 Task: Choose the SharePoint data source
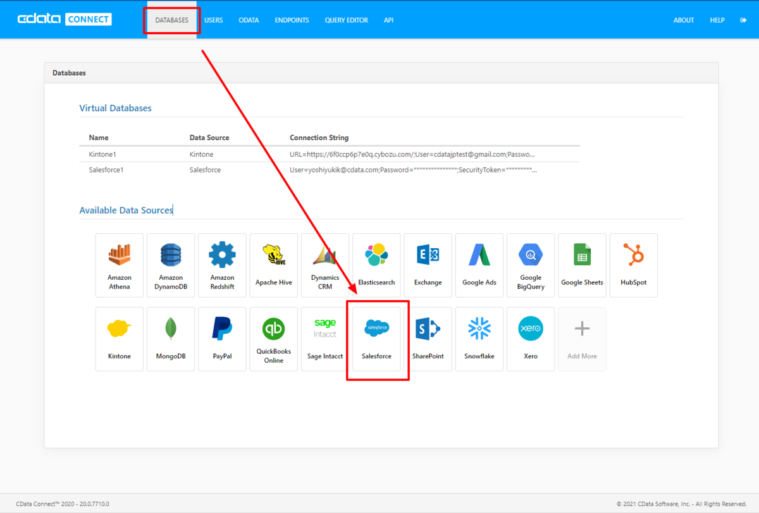pos(428,339)
